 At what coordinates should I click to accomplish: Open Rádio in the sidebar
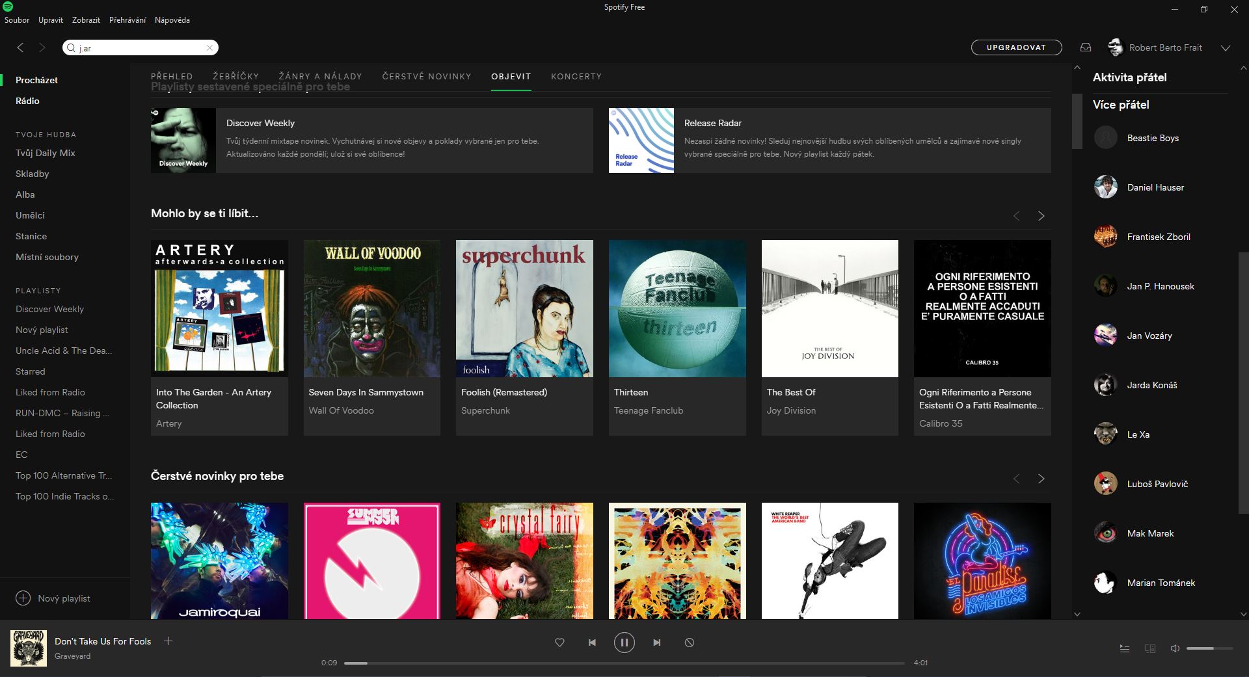point(27,101)
